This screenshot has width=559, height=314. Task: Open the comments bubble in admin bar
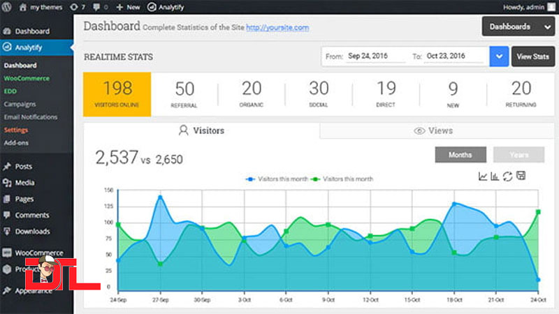[x=100, y=7]
